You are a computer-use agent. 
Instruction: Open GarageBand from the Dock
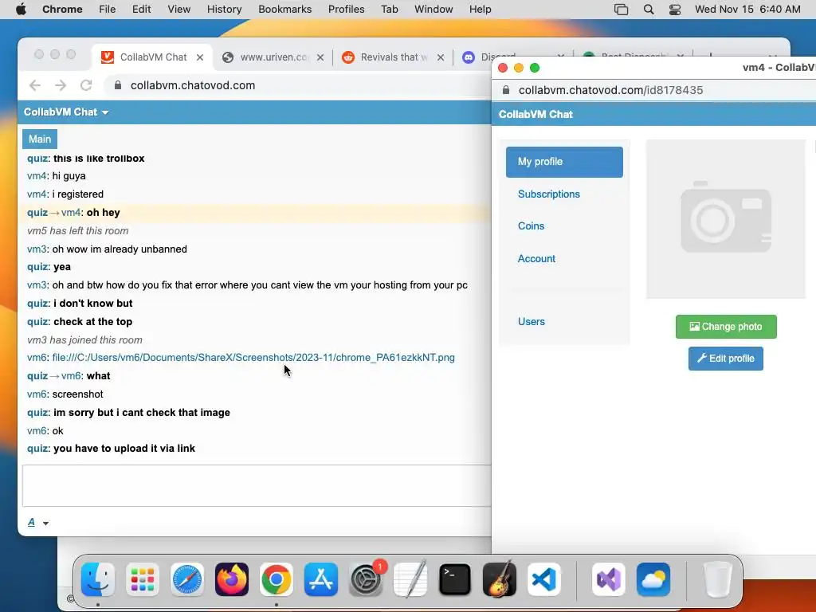(x=500, y=579)
